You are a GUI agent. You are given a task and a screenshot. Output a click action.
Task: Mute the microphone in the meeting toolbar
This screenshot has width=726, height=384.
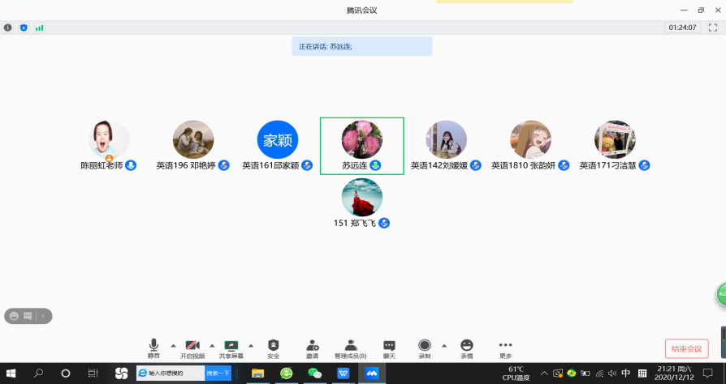(x=153, y=347)
